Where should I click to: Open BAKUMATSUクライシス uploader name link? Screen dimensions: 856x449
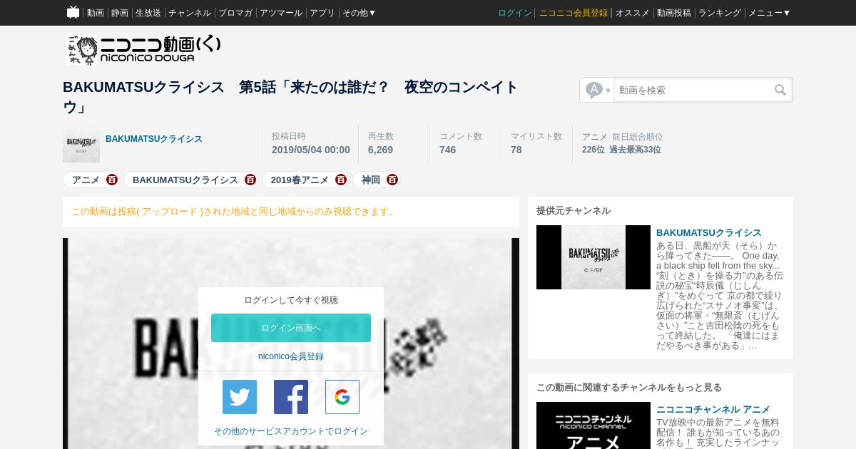(x=154, y=139)
